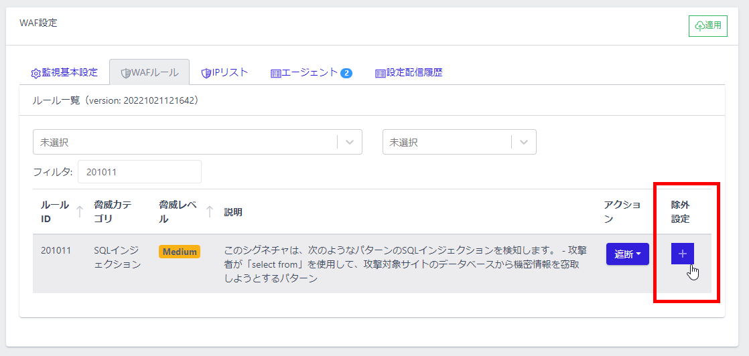Click the orange Medium threat level badge
The height and width of the screenshot is (356, 749).
(180, 252)
